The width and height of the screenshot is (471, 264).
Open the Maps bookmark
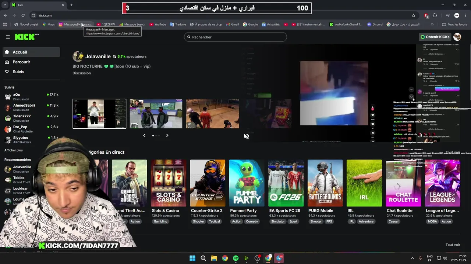click(x=49, y=25)
